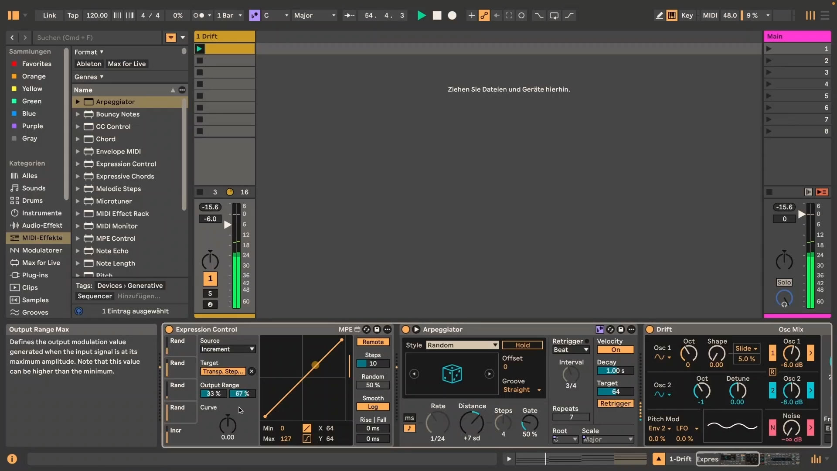Toggle Retrigger in the Arpeggiator velocity section
The height and width of the screenshot is (471, 837).
[x=615, y=403]
